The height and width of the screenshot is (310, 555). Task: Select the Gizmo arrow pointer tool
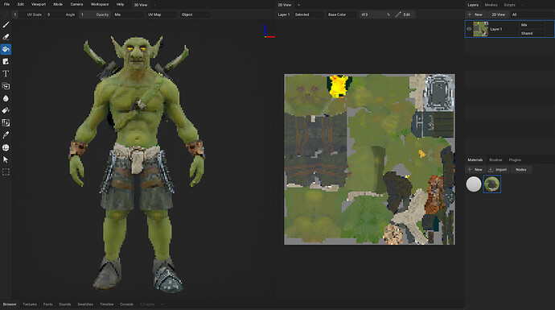[6, 159]
